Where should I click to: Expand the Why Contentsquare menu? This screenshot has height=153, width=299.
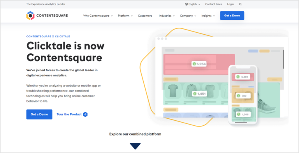(x=98, y=16)
